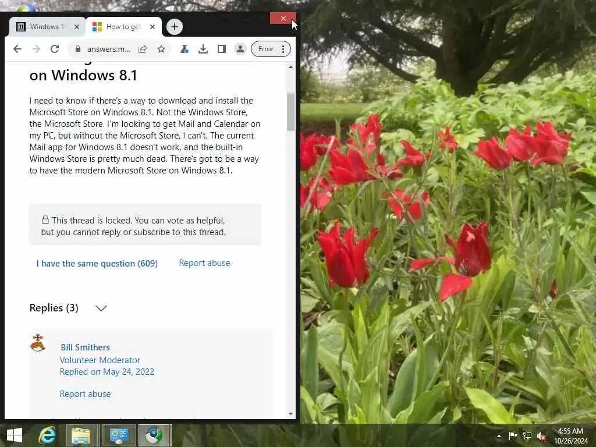
Task: Click the page scrollbar thumb
Action: click(x=291, y=112)
